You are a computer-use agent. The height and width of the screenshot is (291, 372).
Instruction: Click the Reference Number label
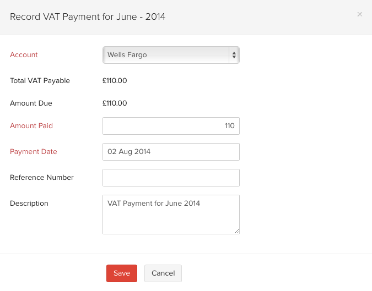[42, 178]
